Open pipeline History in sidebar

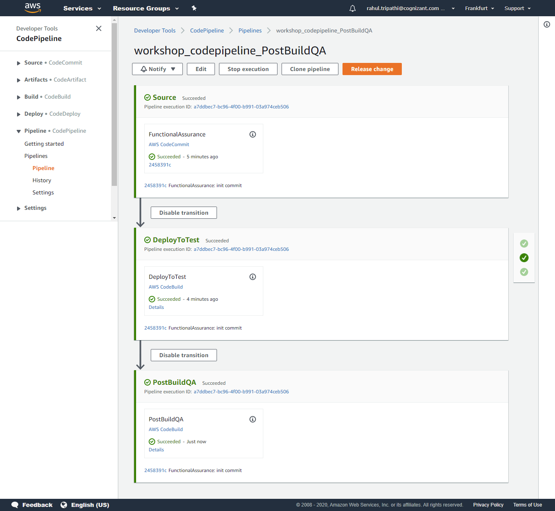pos(42,180)
